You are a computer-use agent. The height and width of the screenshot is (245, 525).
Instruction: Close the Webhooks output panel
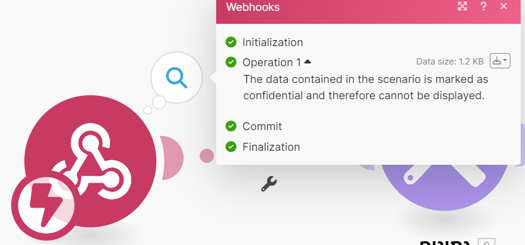pyautogui.click(x=504, y=7)
